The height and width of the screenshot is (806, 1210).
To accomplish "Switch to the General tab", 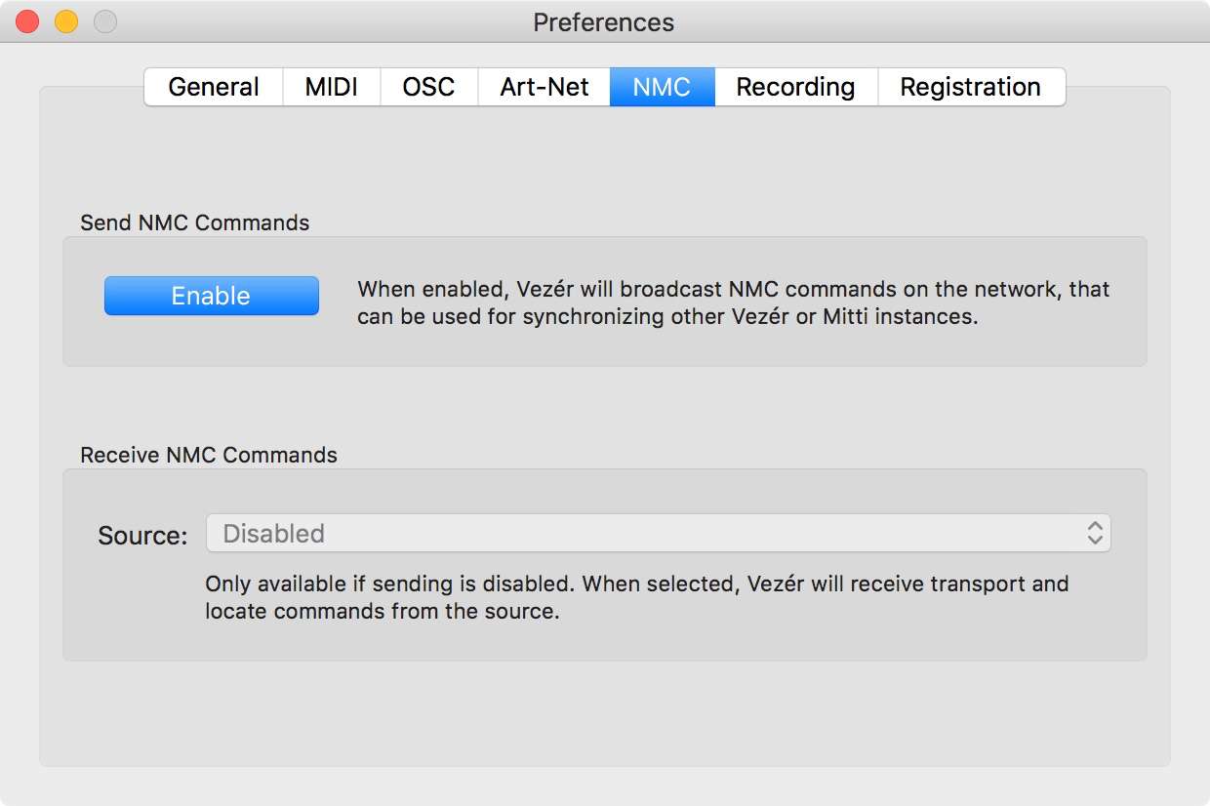I will (214, 87).
